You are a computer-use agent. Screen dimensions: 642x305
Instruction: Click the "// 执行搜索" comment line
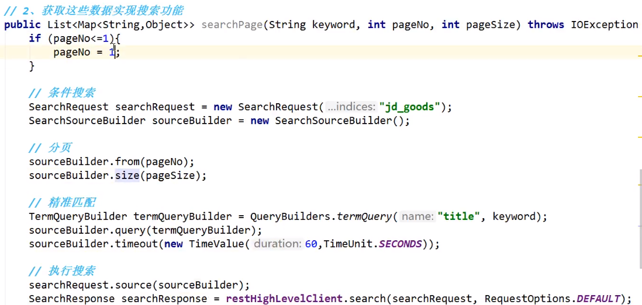[62, 271]
